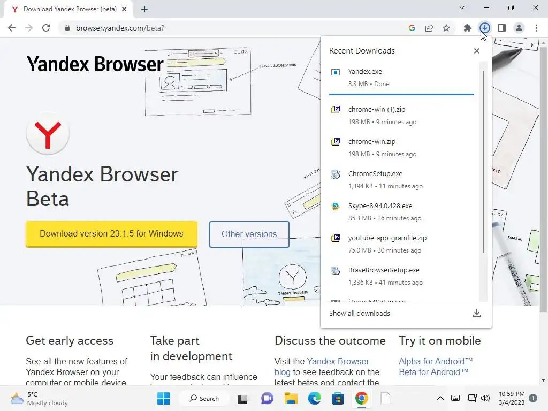The height and width of the screenshot is (411, 548).
Task: Close the Download Yandex Browser tab
Action: (124, 9)
